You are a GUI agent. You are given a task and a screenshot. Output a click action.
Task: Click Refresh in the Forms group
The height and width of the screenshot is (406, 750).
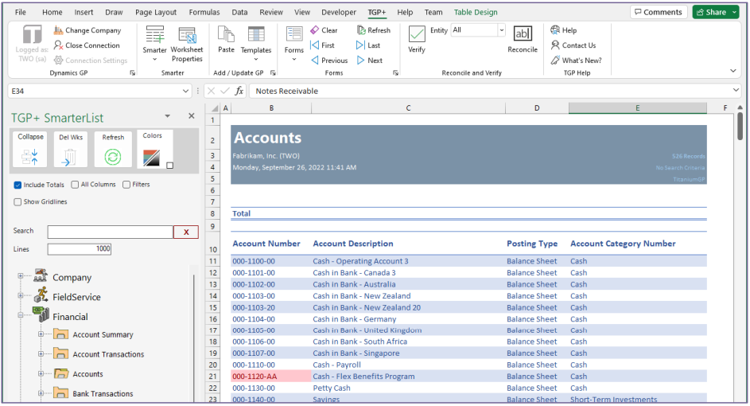pyautogui.click(x=374, y=30)
